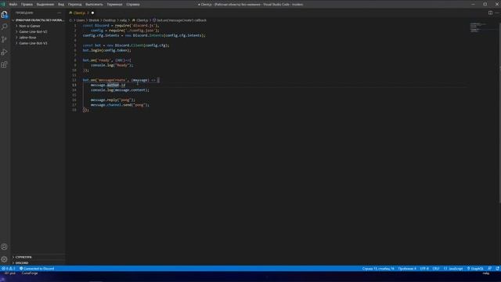Open the Справка menu
This screenshot has width=501, height=282.
pos(133,5)
